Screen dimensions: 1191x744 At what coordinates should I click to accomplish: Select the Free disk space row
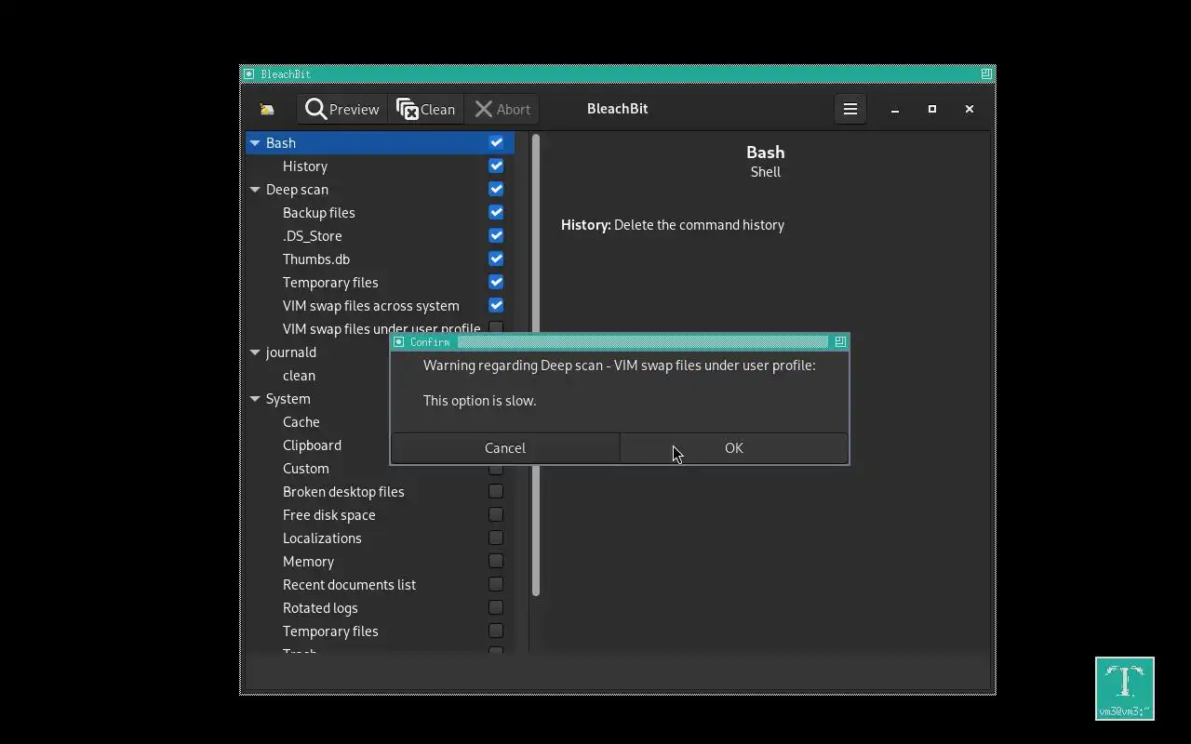point(380,514)
